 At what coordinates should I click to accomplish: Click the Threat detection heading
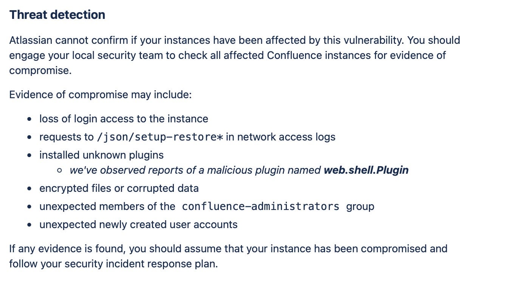tap(57, 15)
